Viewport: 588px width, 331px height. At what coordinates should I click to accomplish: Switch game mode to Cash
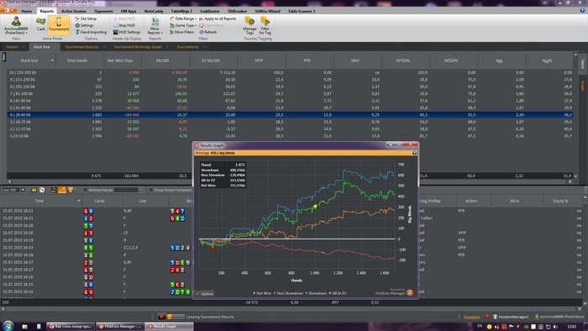[x=40, y=24]
